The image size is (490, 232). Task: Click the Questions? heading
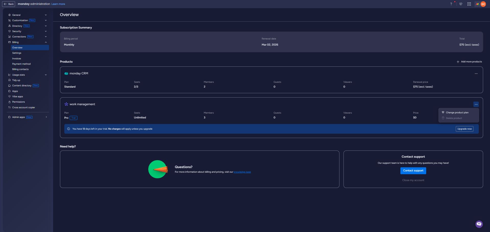tap(183, 167)
